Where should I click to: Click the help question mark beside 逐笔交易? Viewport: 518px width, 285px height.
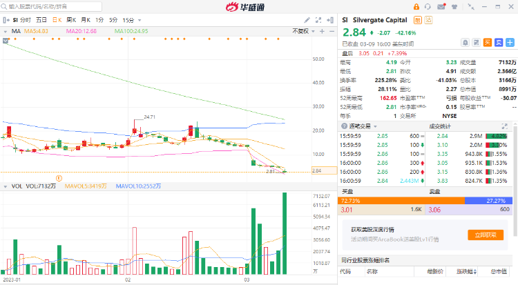point(344,126)
